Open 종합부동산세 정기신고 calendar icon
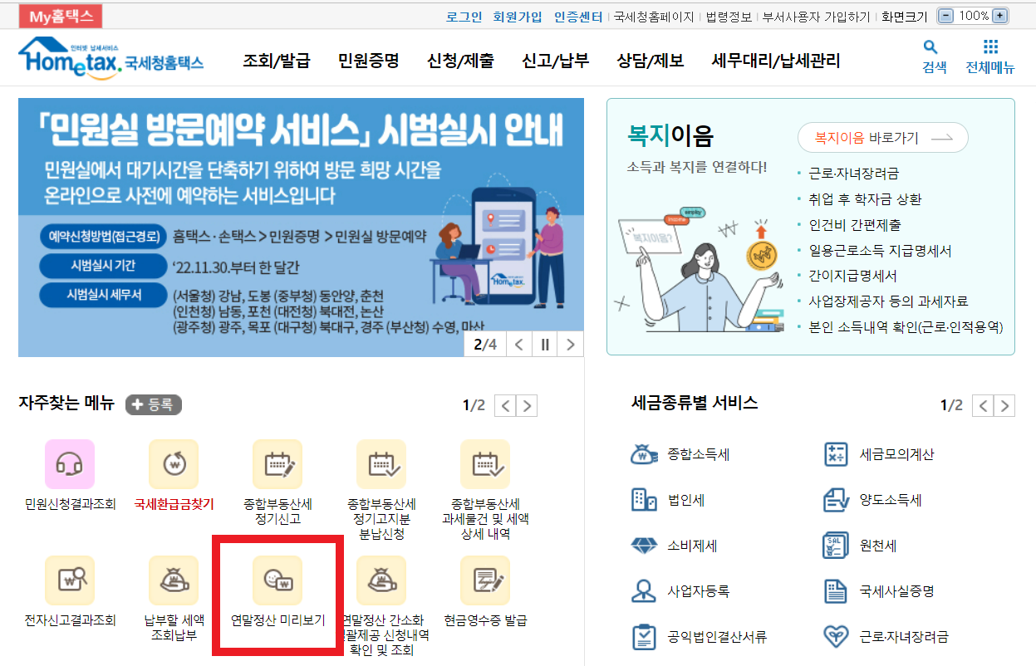 tap(277, 464)
